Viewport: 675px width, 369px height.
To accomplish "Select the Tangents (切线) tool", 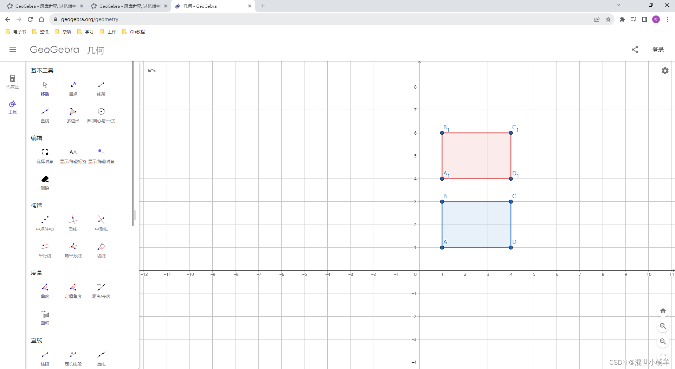I will click(x=101, y=250).
